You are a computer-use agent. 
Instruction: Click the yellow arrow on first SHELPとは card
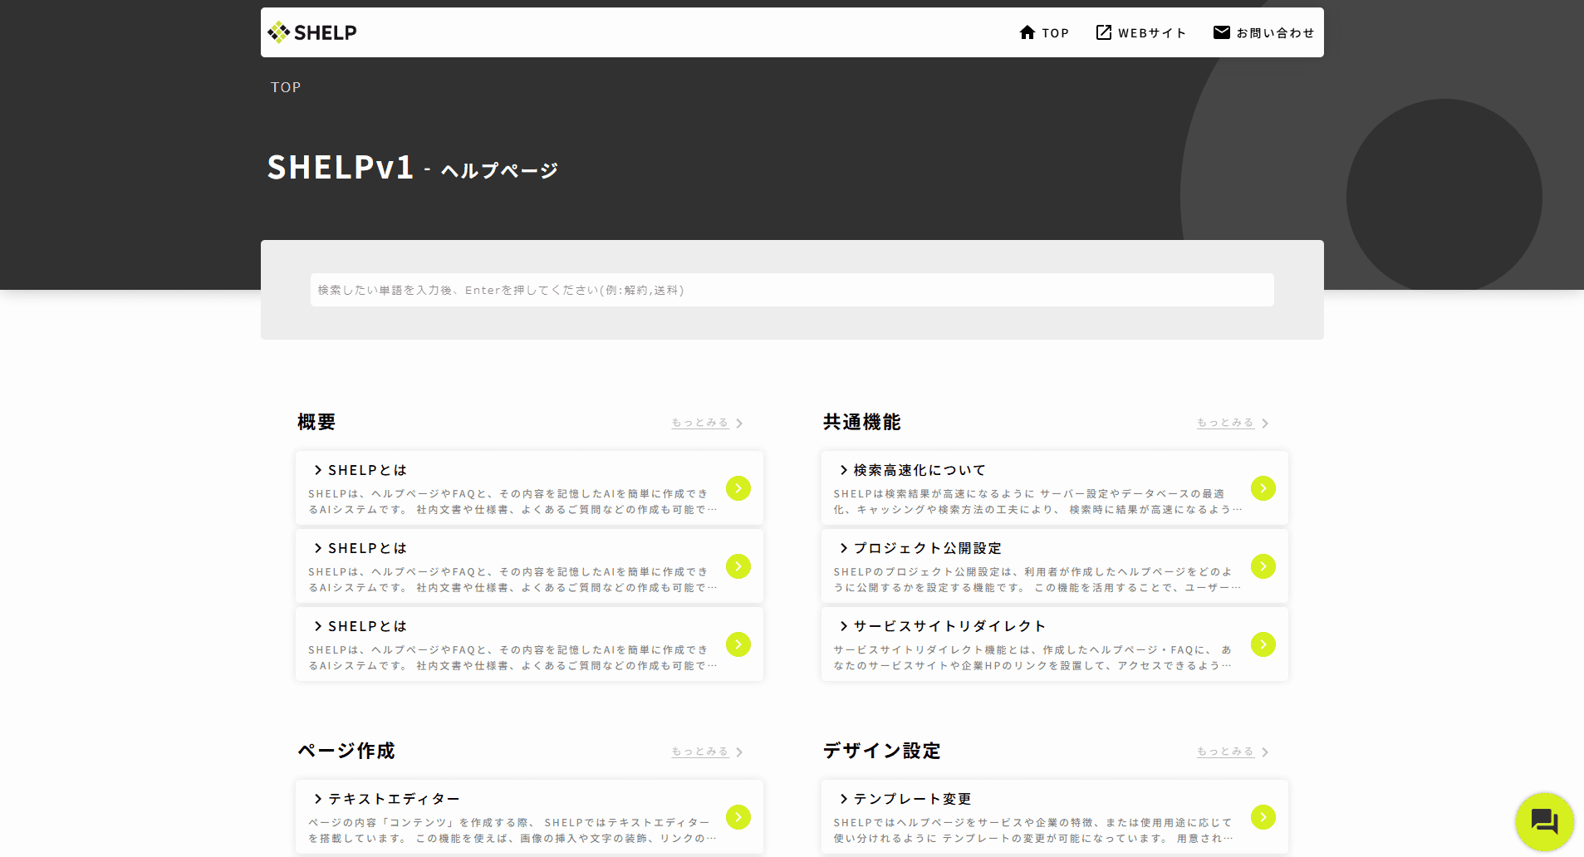click(x=738, y=488)
